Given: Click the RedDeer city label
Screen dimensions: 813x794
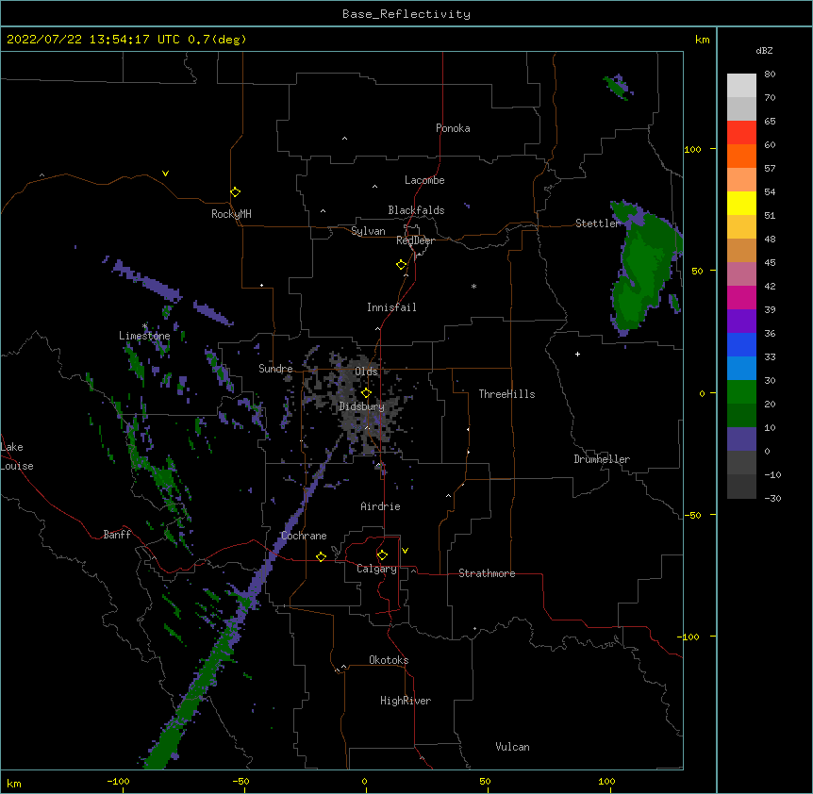Looking at the screenshot, I should [415, 240].
